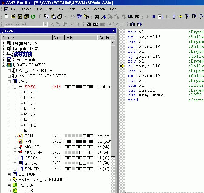Expand the PORTA tree node
This screenshot has height=193, width=204.
pyautogui.click(x=9, y=185)
